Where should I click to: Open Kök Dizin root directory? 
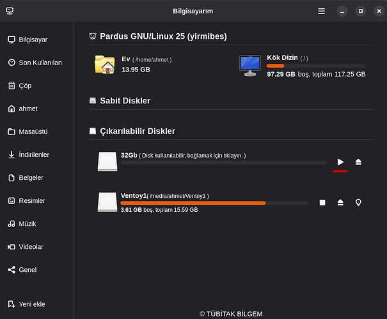(249, 64)
